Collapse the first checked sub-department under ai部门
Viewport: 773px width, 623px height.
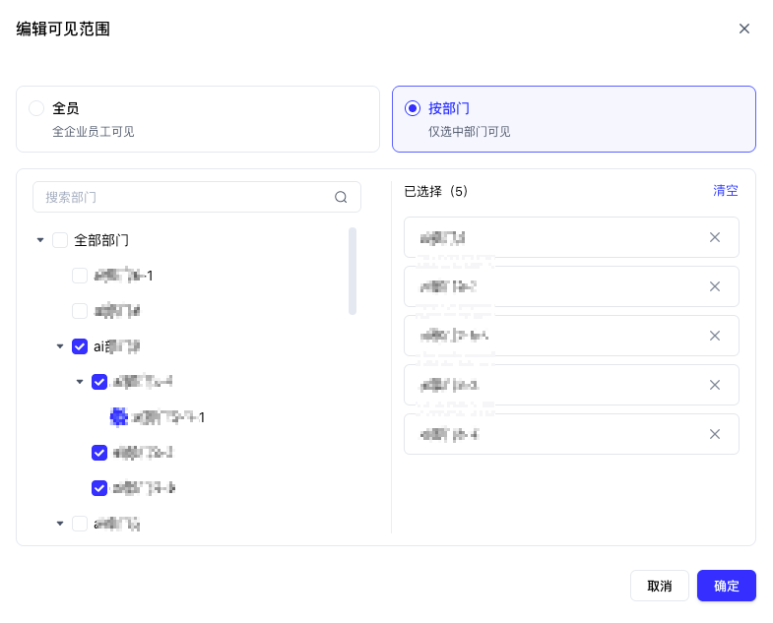click(80, 382)
